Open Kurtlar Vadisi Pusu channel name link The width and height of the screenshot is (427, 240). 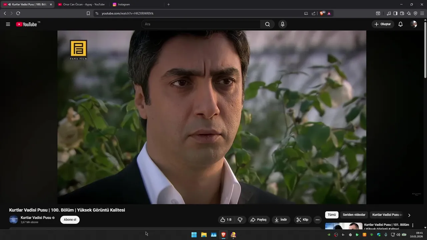tap(36, 218)
